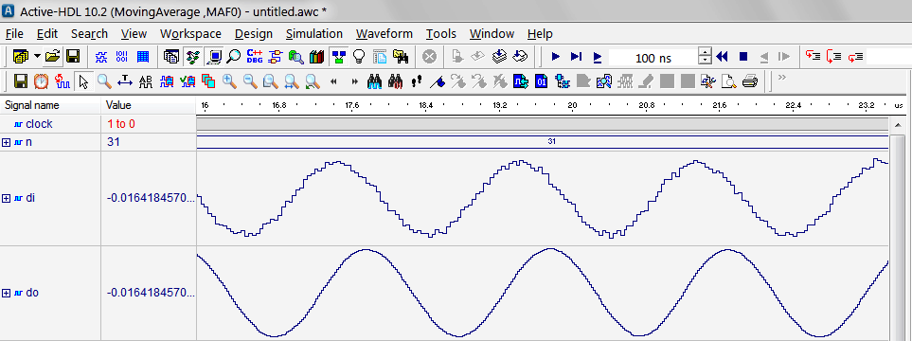Click the colored books library icon
Image resolution: width=912 pixels, height=341 pixels.
click(317, 57)
